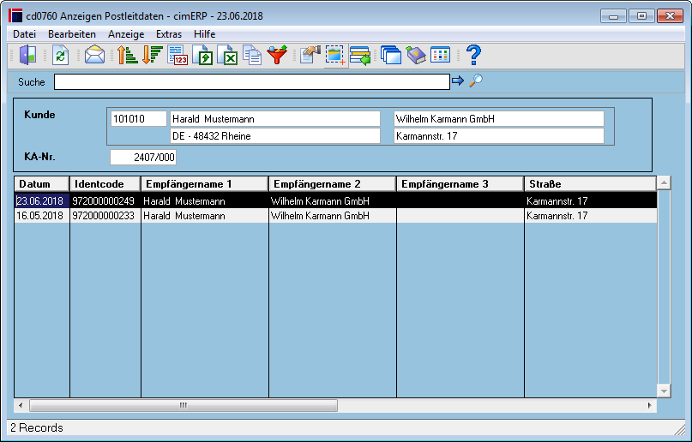This screenshot has width=692, height=442.
Task: Select the row dated 16.05.2018
Action: [x=335, y=216]
